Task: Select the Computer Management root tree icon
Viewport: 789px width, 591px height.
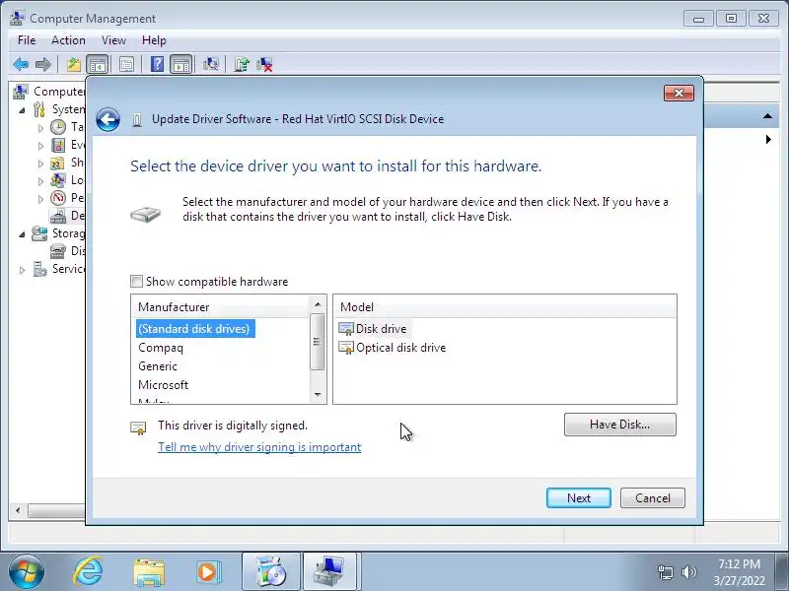Action: click(x=20, y=92)
